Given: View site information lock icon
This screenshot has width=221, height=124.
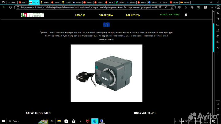Looking at the screenshot, I should 18,7.
